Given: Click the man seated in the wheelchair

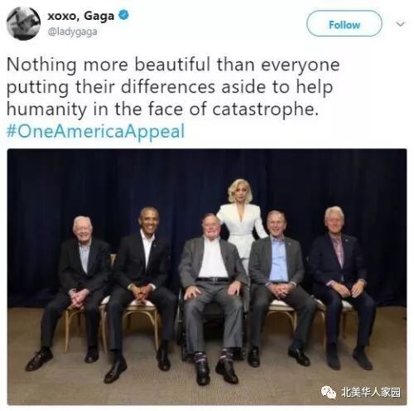Looking at the screenshot, I should click(213, 293).
